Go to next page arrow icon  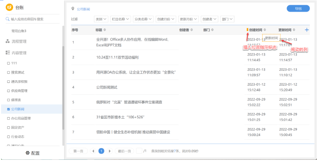(x=110, y=151)
